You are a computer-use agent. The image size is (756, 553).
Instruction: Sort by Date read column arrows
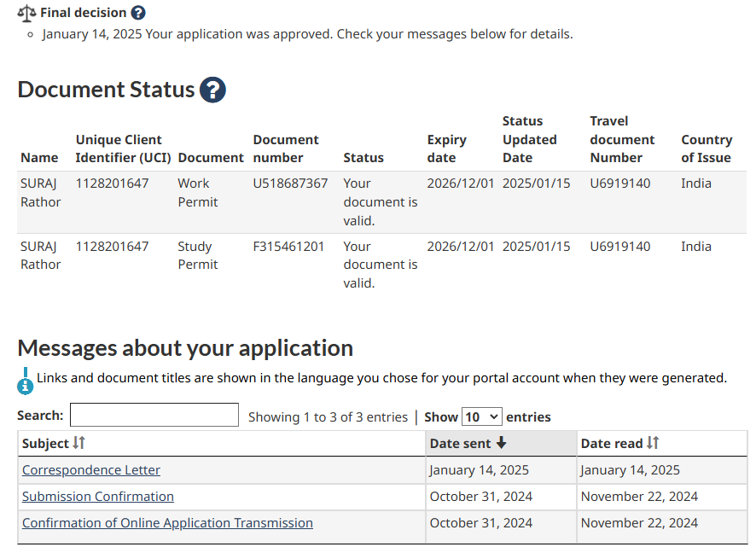point(653,443)
